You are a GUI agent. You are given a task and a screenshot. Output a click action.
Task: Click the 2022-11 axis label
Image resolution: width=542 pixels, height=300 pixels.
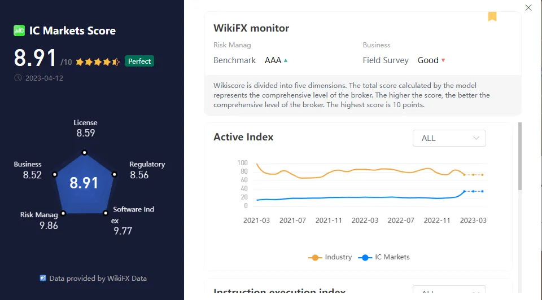pyautogui.click(x=437, y=220)
